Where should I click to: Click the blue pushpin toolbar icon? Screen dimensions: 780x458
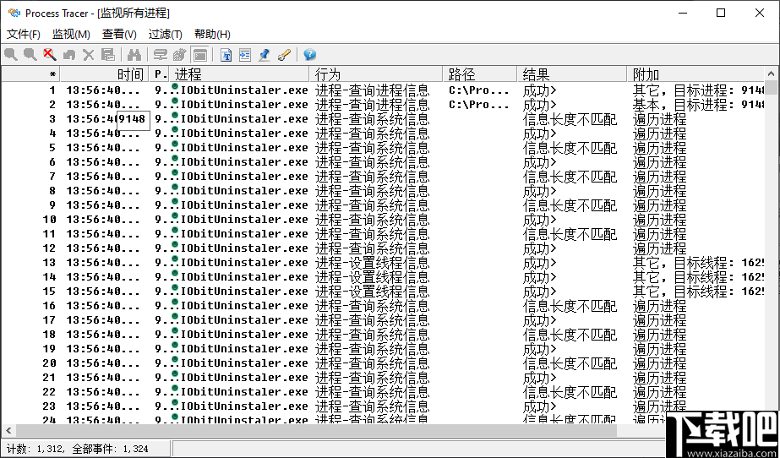point(265,54)
